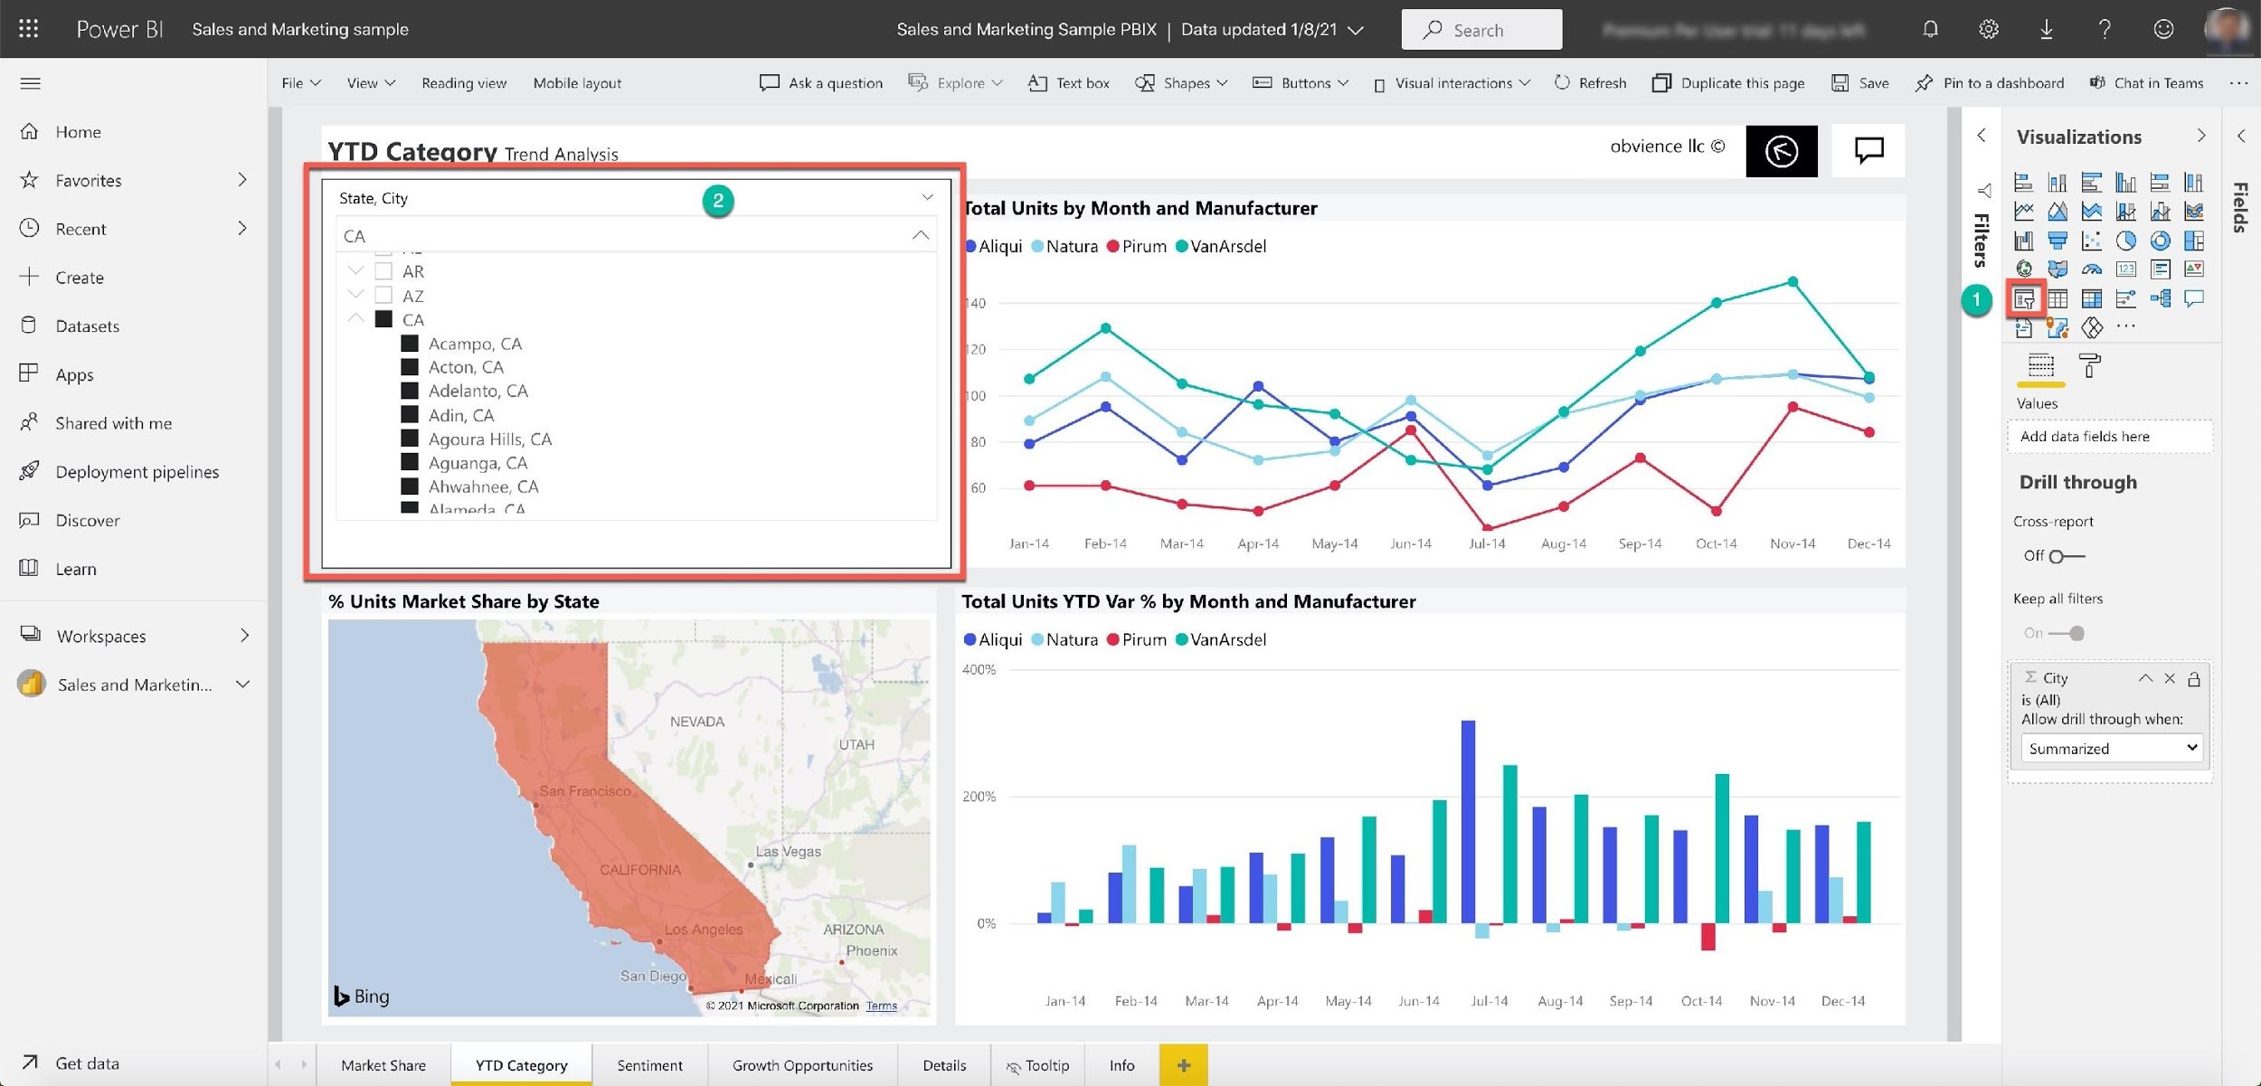2261x1086 pixels.
Task: Switch to the Market Share tab
Action: [x=383, y=1065]
